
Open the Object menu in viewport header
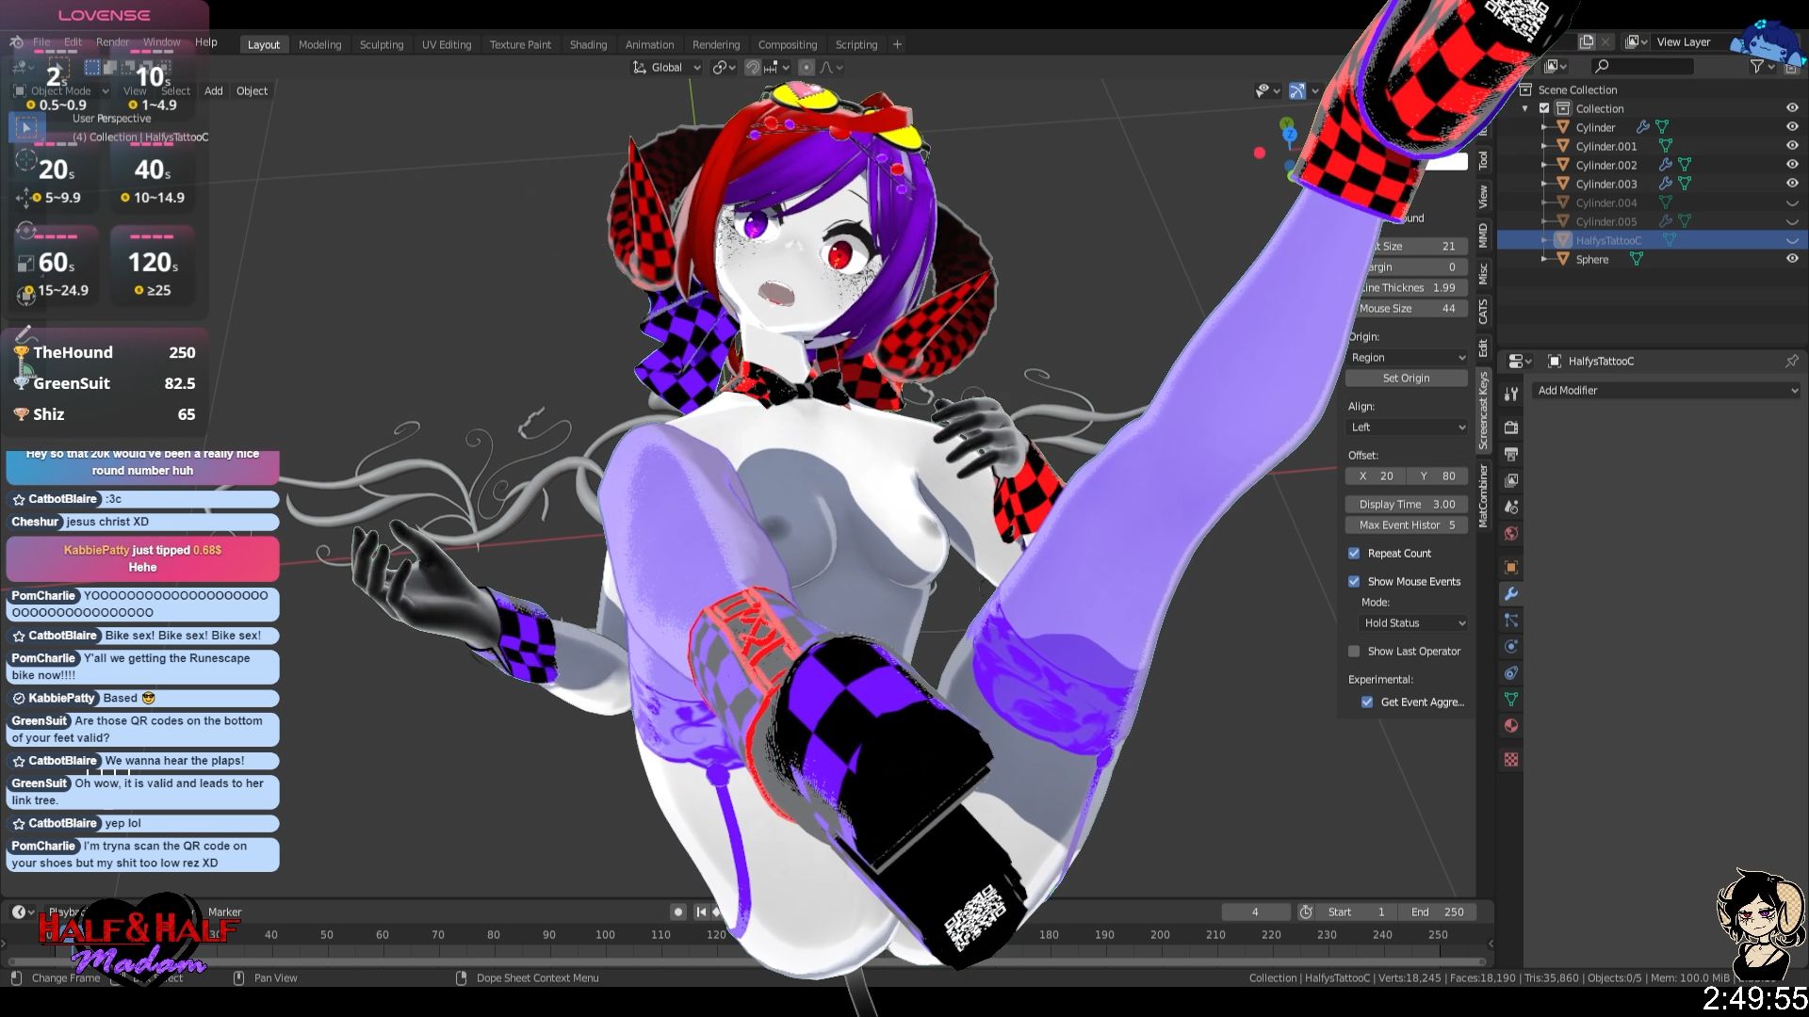click(x=252, y=90)
